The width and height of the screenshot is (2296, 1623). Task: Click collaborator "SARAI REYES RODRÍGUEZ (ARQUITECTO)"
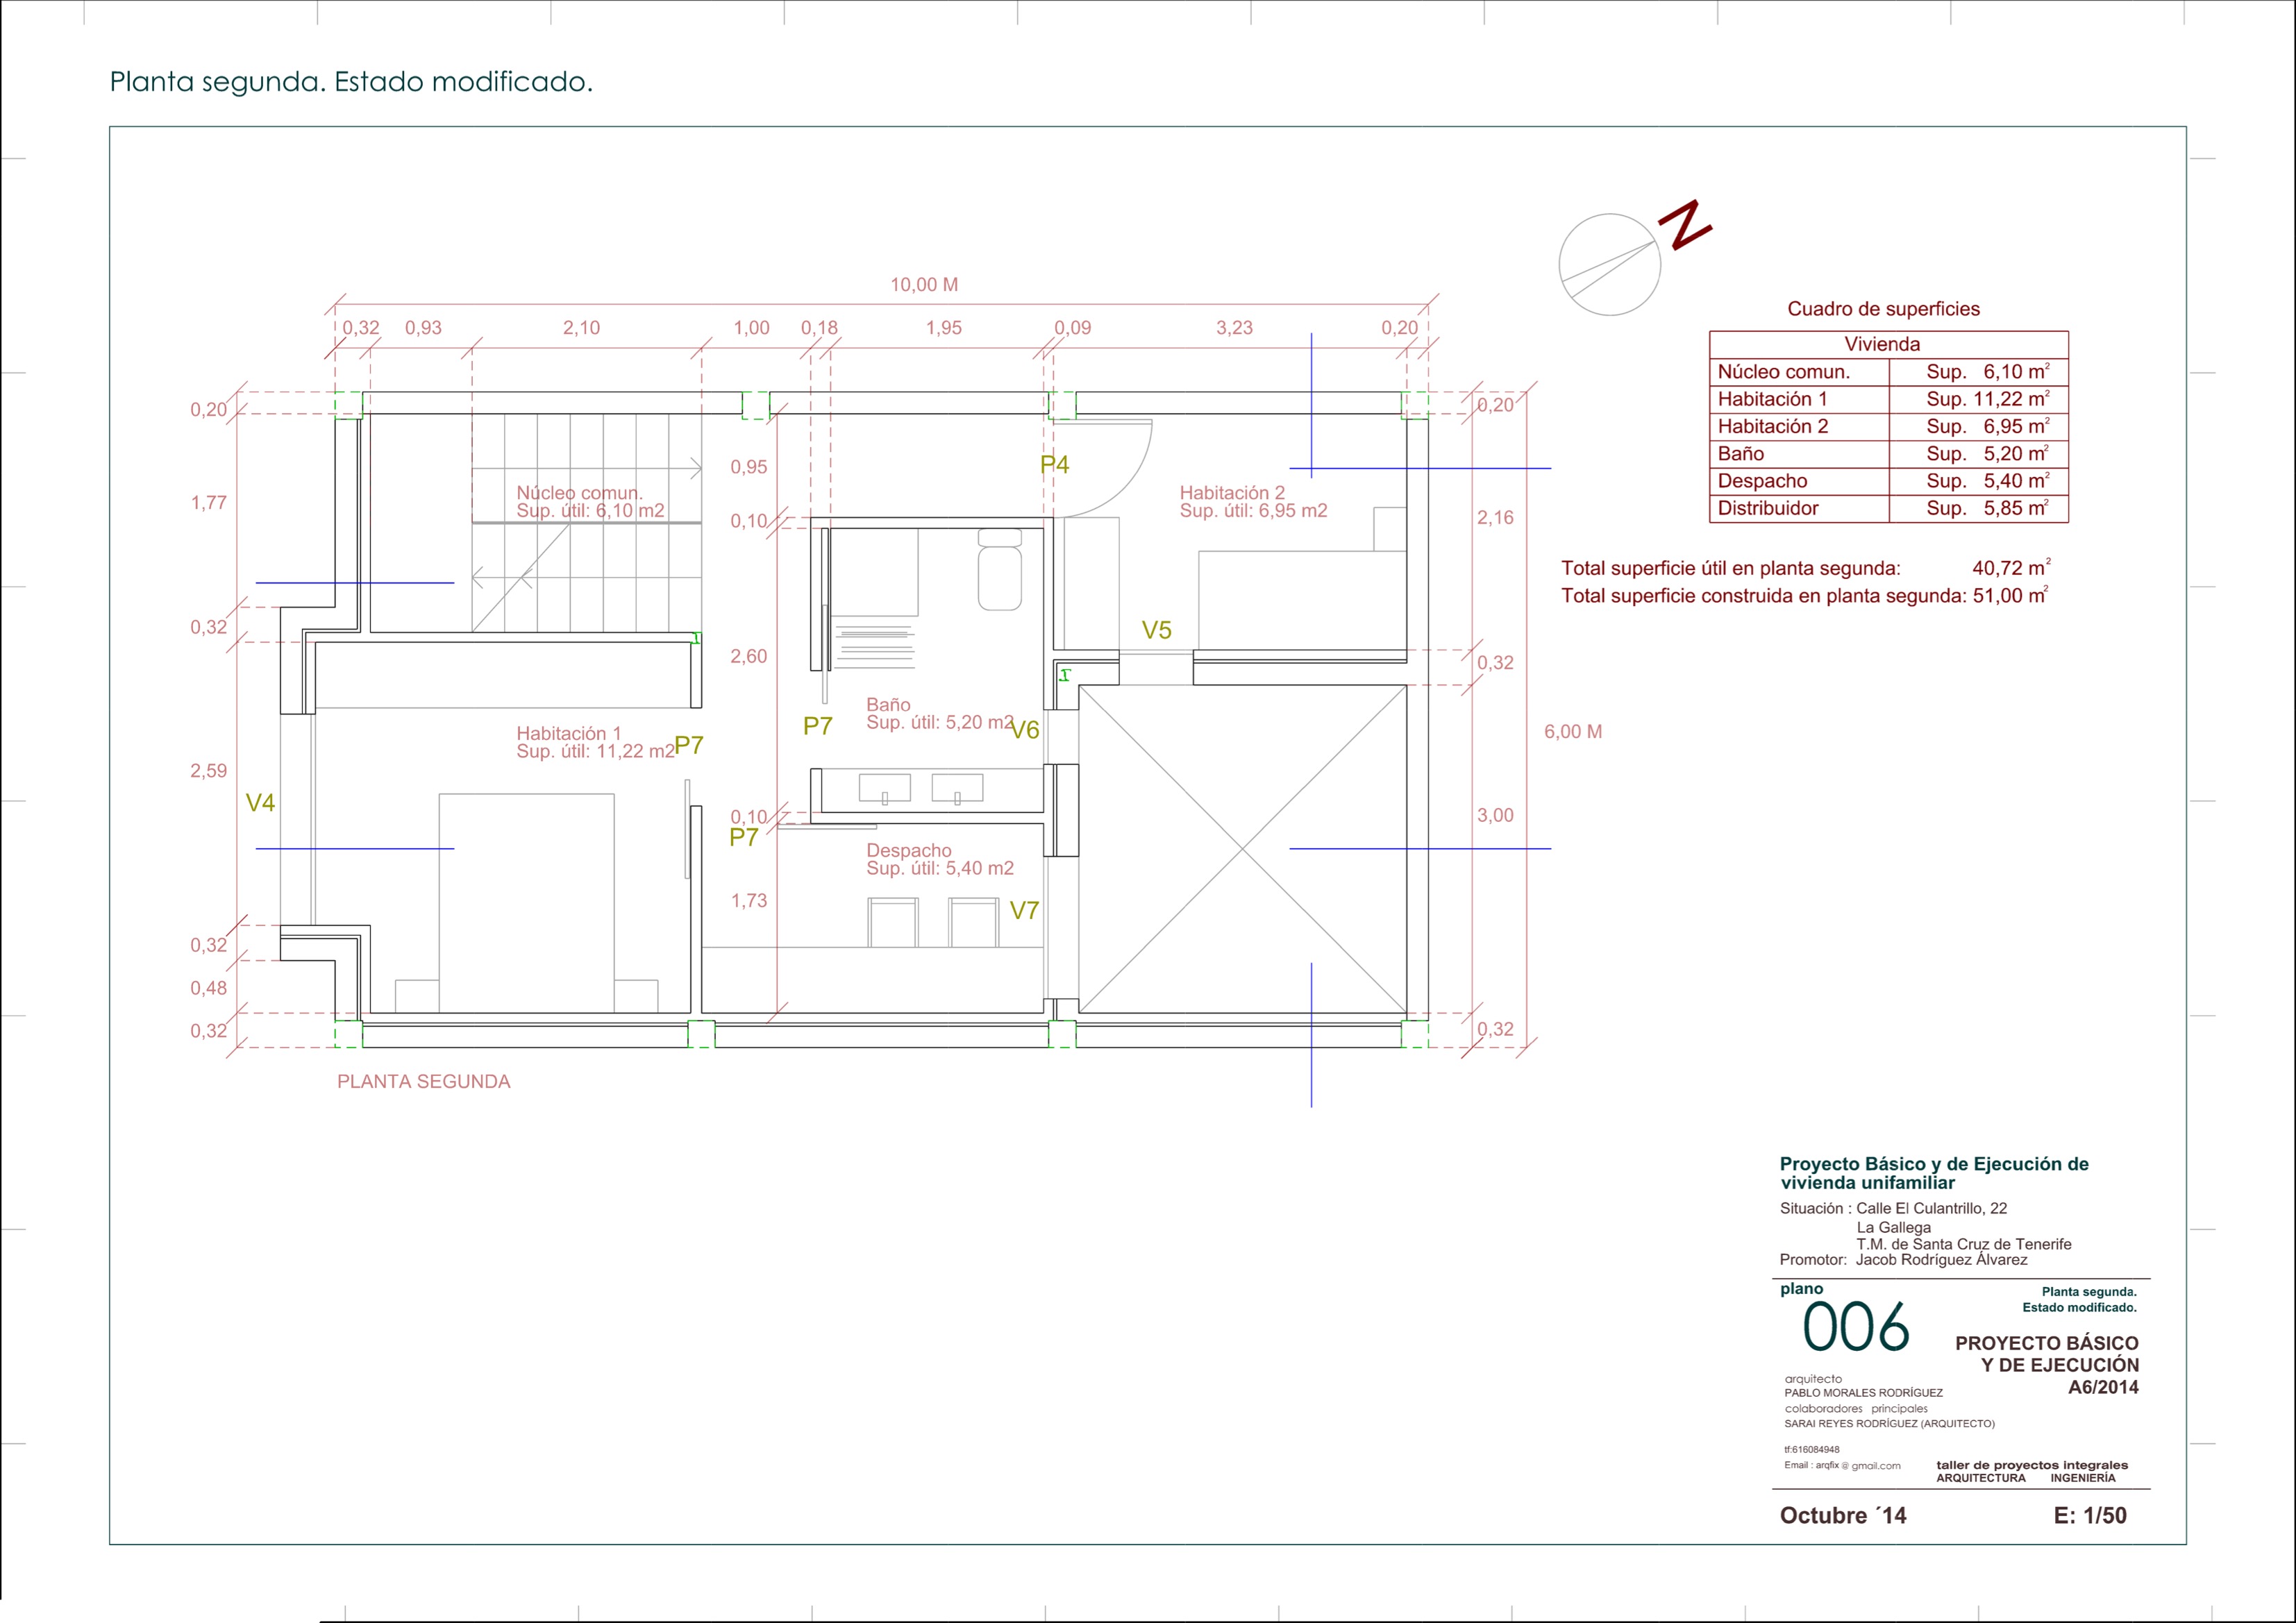tap(1889, 1424)
